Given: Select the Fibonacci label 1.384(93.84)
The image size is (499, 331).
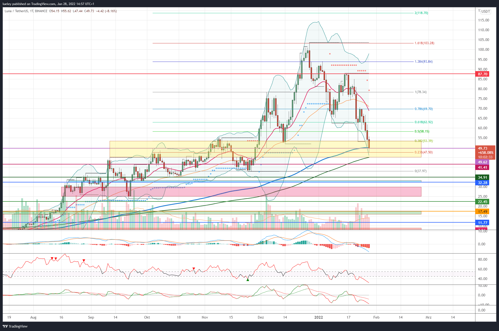Looking at the screenshot, I should click(424, 62).
